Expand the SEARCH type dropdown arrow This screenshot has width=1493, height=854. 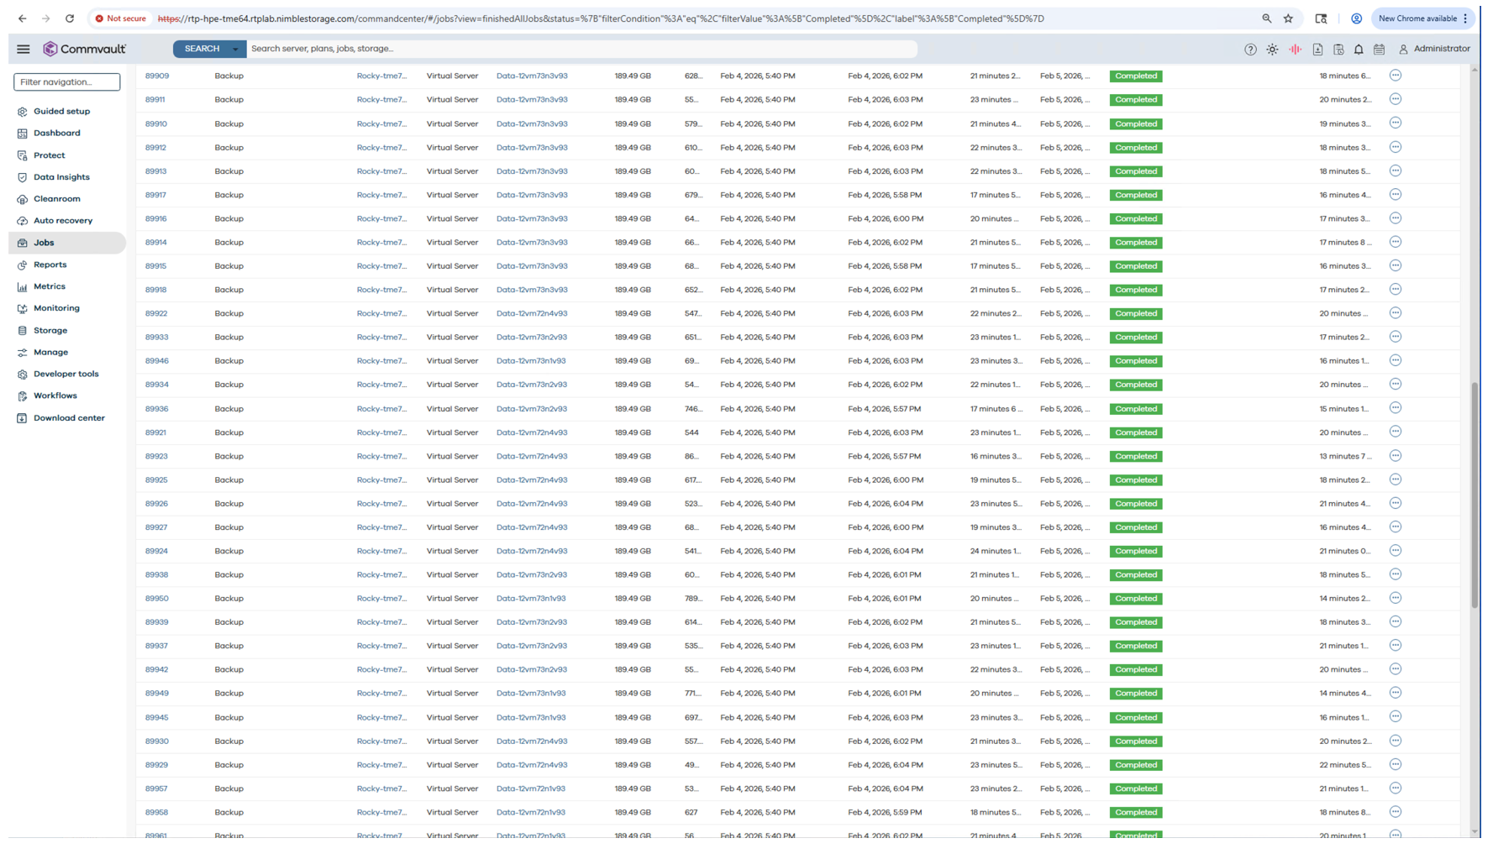(x=235, y=50)
